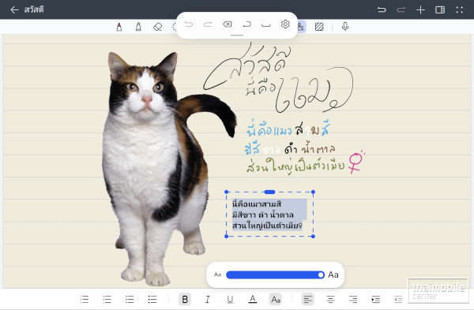Click the top bar undo arrow

coord(382,10)
